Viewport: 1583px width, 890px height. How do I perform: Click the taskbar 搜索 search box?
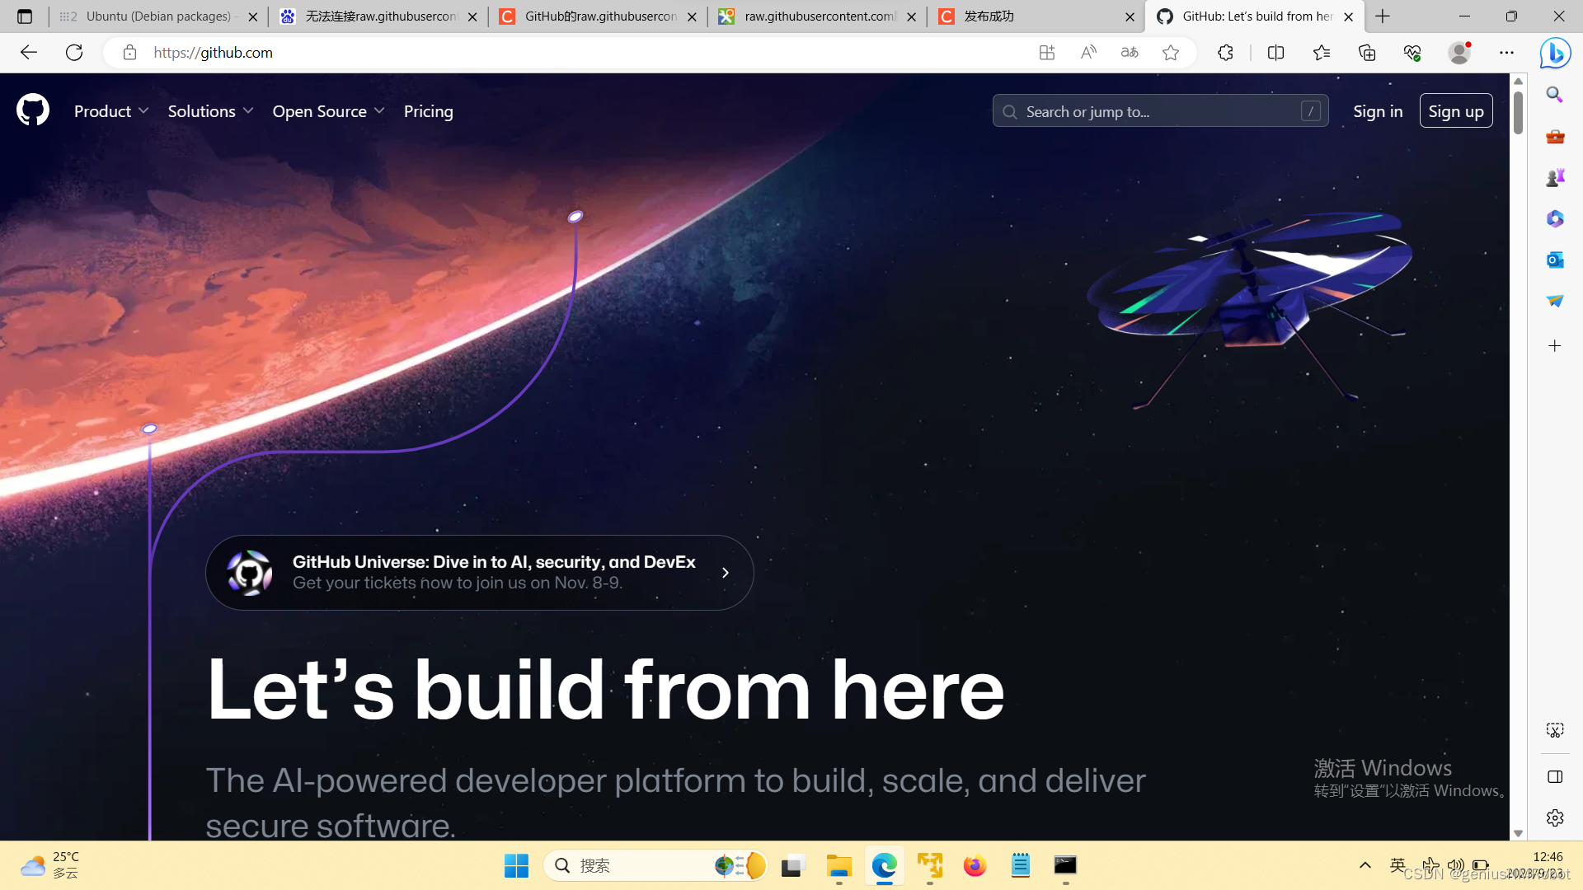pos(656,866)
